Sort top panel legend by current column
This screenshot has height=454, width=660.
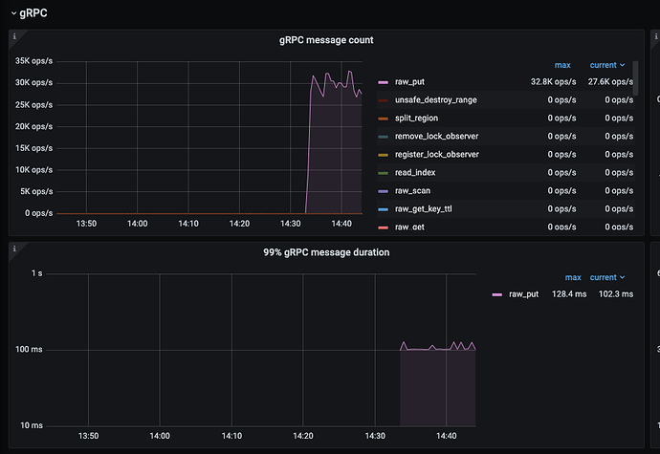[606, 65]
